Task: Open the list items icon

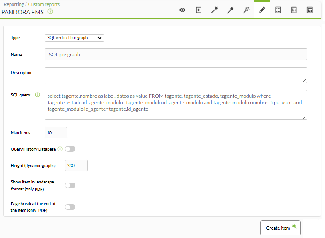Action: [278, 10]
